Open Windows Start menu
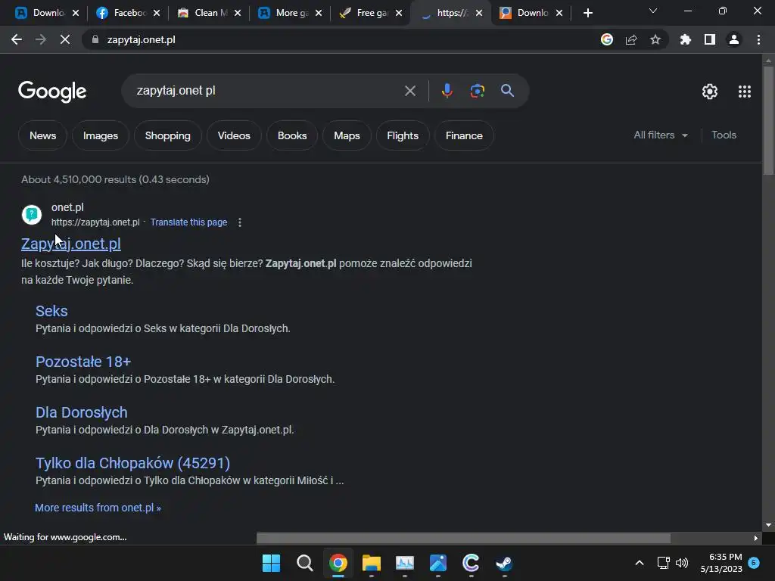775x581 pixels. [x=271, y=563]
